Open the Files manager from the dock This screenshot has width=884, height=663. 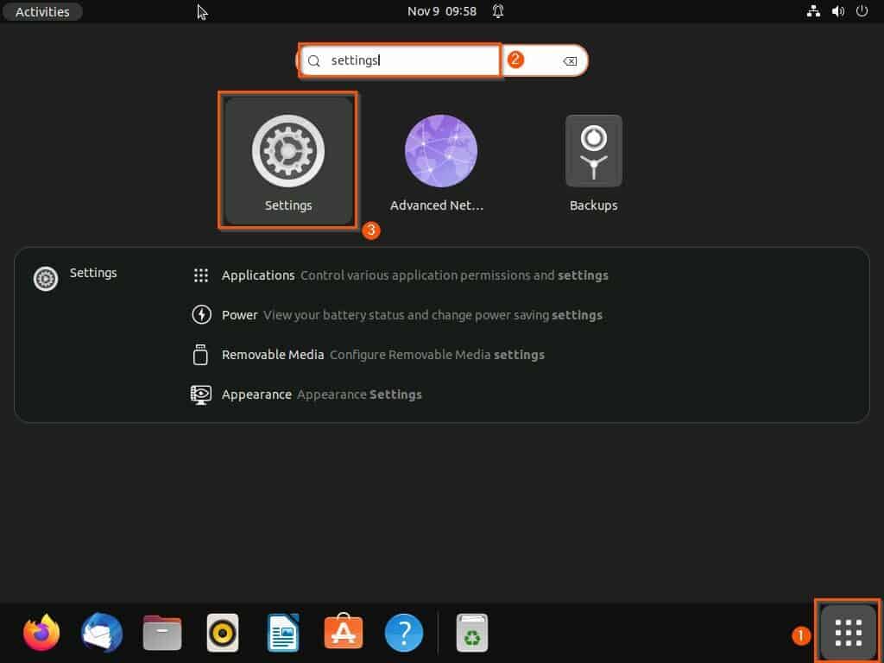(161, 632)
